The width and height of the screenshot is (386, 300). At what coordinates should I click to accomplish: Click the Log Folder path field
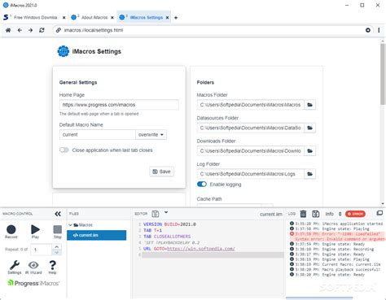[251, 174]
